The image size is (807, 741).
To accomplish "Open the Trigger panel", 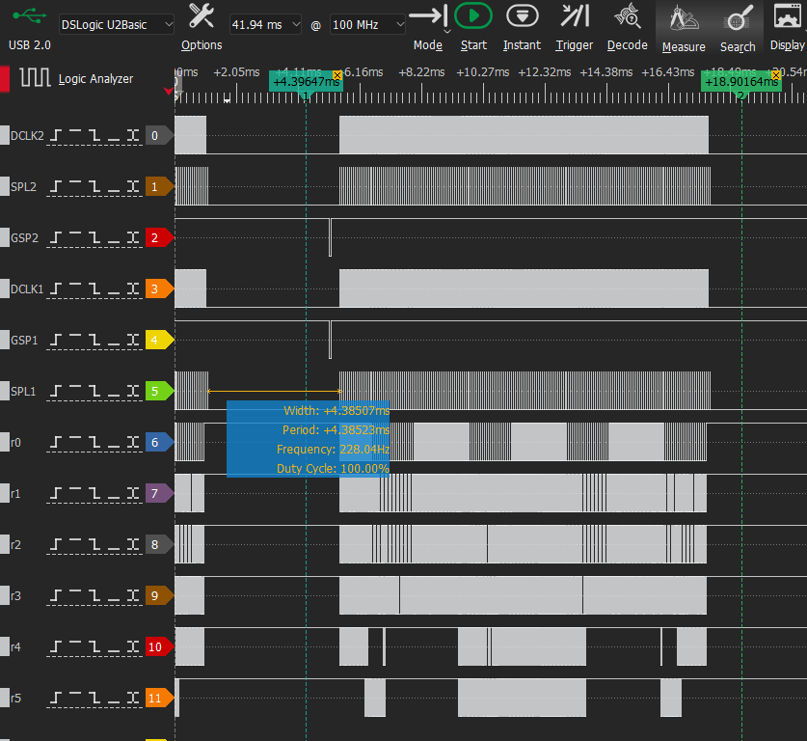I will click(x=575, y=26).
